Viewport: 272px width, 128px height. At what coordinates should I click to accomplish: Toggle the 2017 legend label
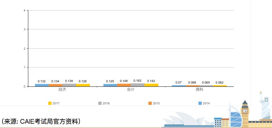tap(56, 103)
